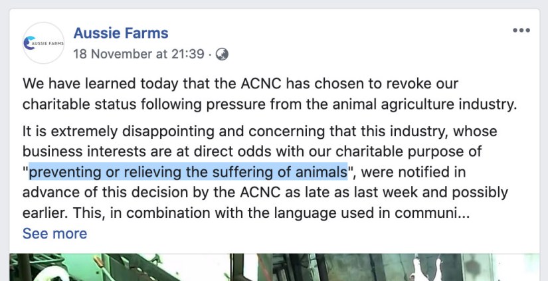Open the Aussie Farms page name link

(x=120, y=33)
